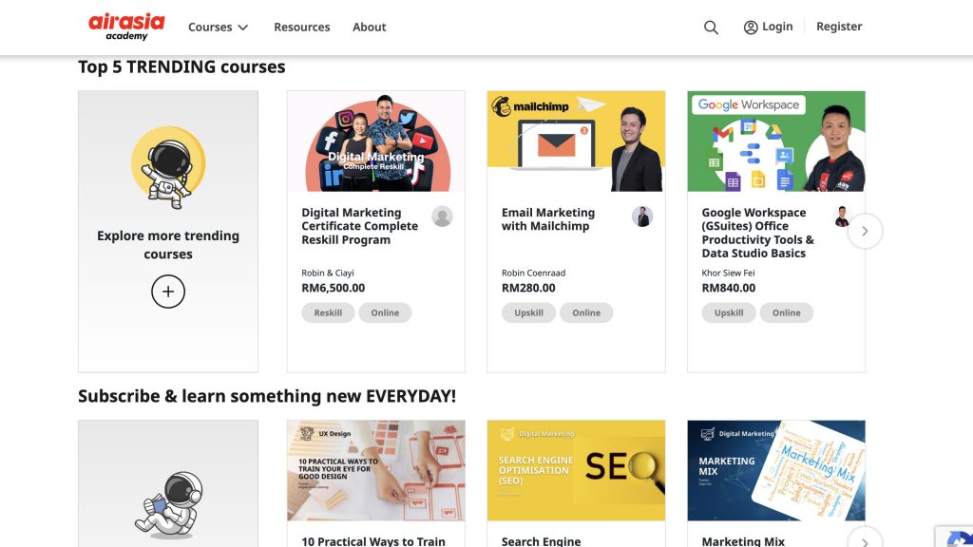Click the plus icon under Explore more trending courses
973x547 pixels.
point(168,292)
